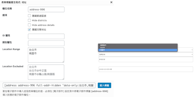Close the form tag generator dialog
Screen dimensions: 195x97
point(111,2)
